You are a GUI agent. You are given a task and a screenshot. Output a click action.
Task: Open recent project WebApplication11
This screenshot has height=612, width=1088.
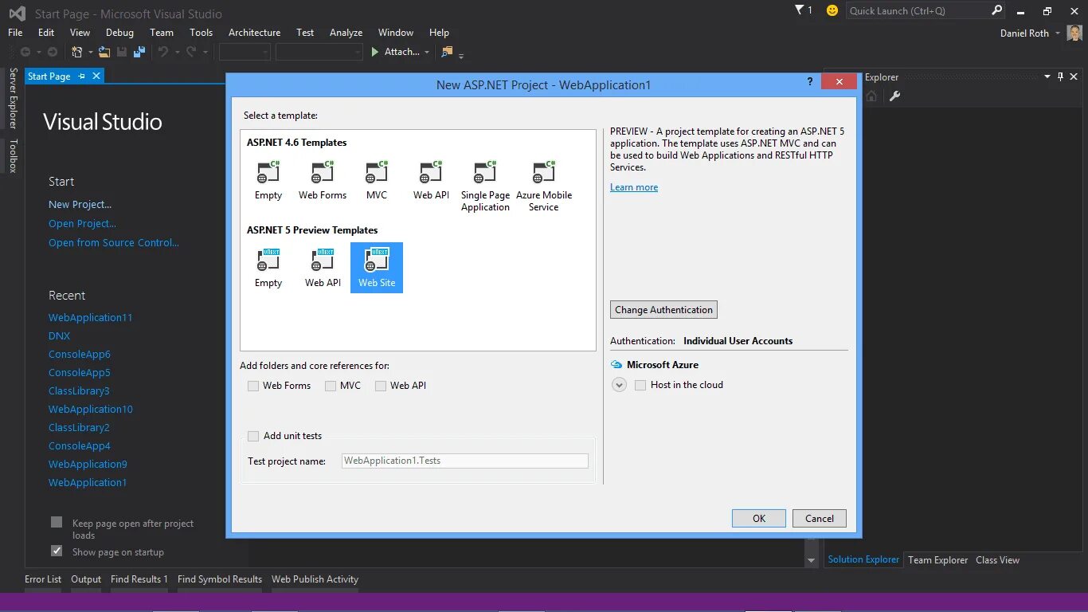(x=90, y=317)
